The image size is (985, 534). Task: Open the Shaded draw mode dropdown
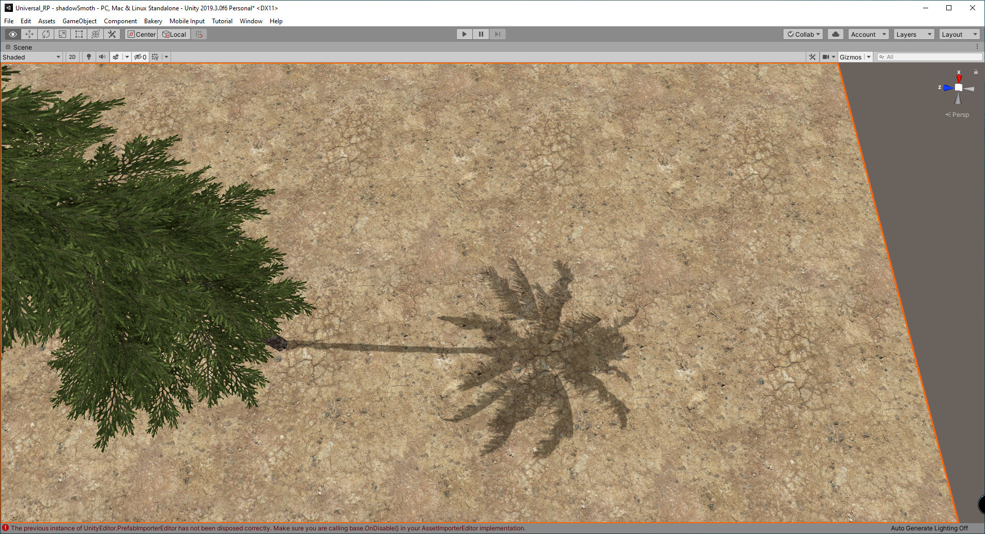click(x=31, y=57)
